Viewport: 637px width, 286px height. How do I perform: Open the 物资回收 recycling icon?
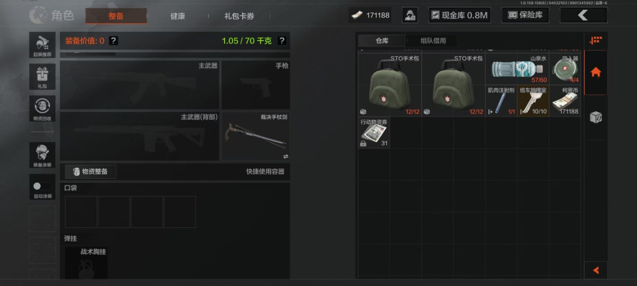[x=42, y=108]
